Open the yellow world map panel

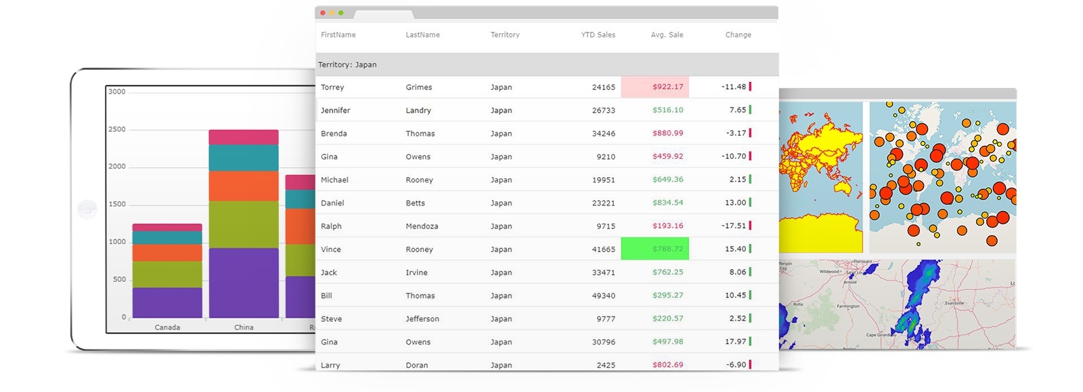tap(820, 177)
